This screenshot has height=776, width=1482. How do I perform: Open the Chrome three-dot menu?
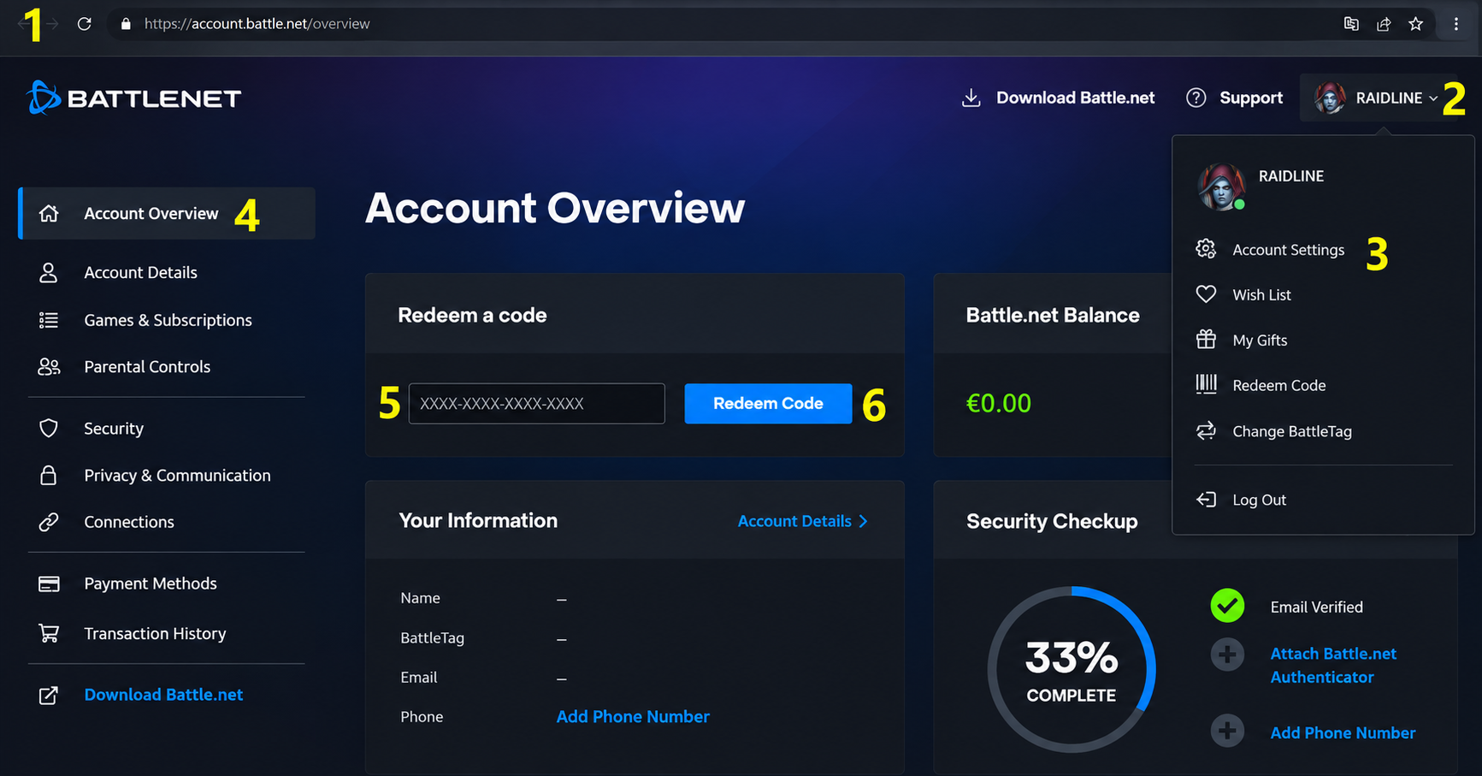(x=1456, y=24)
